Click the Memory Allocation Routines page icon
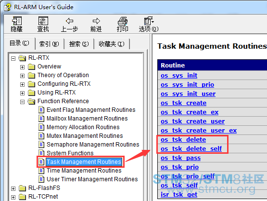The image size is (267, 201). pyautogui.click(x=41, y=127)
